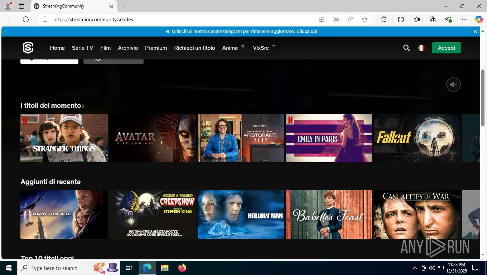
Task: Open the Italian flag language selector
Action: pyautogui.click(x=421, y=48)
